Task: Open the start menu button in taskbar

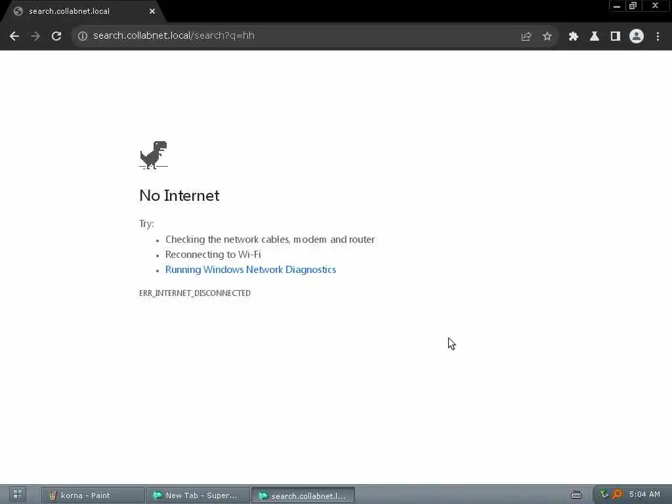Action: (x=18, y=495)
